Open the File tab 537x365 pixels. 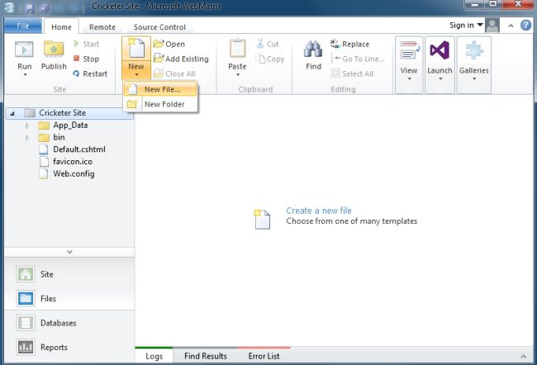[x=22, y=26]
